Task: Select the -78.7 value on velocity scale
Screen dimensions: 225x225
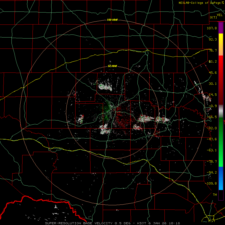Action: point(212,161)
